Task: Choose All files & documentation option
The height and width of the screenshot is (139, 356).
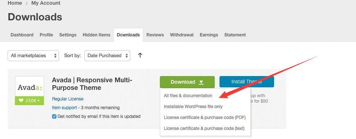Action: click(188, 96)
